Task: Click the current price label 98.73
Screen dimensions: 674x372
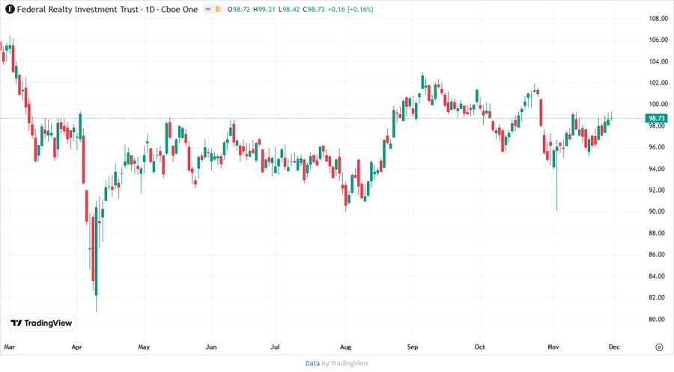Action: tap(656, 118)
